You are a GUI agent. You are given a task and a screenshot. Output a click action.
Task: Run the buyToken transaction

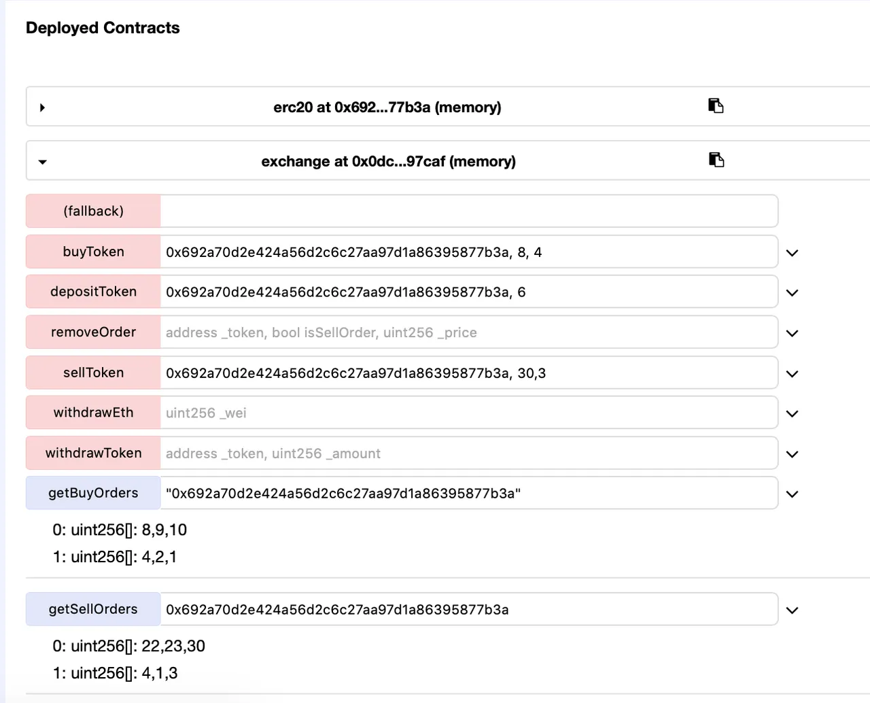pos(93,252)
